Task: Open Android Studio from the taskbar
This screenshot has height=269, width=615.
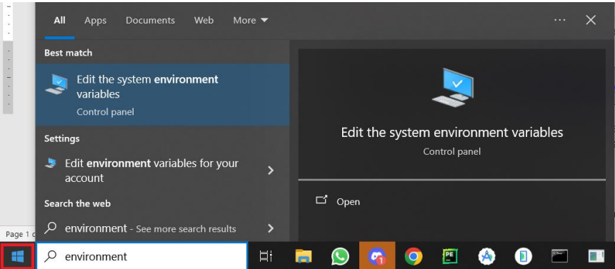Action: (x=486, y=256)
